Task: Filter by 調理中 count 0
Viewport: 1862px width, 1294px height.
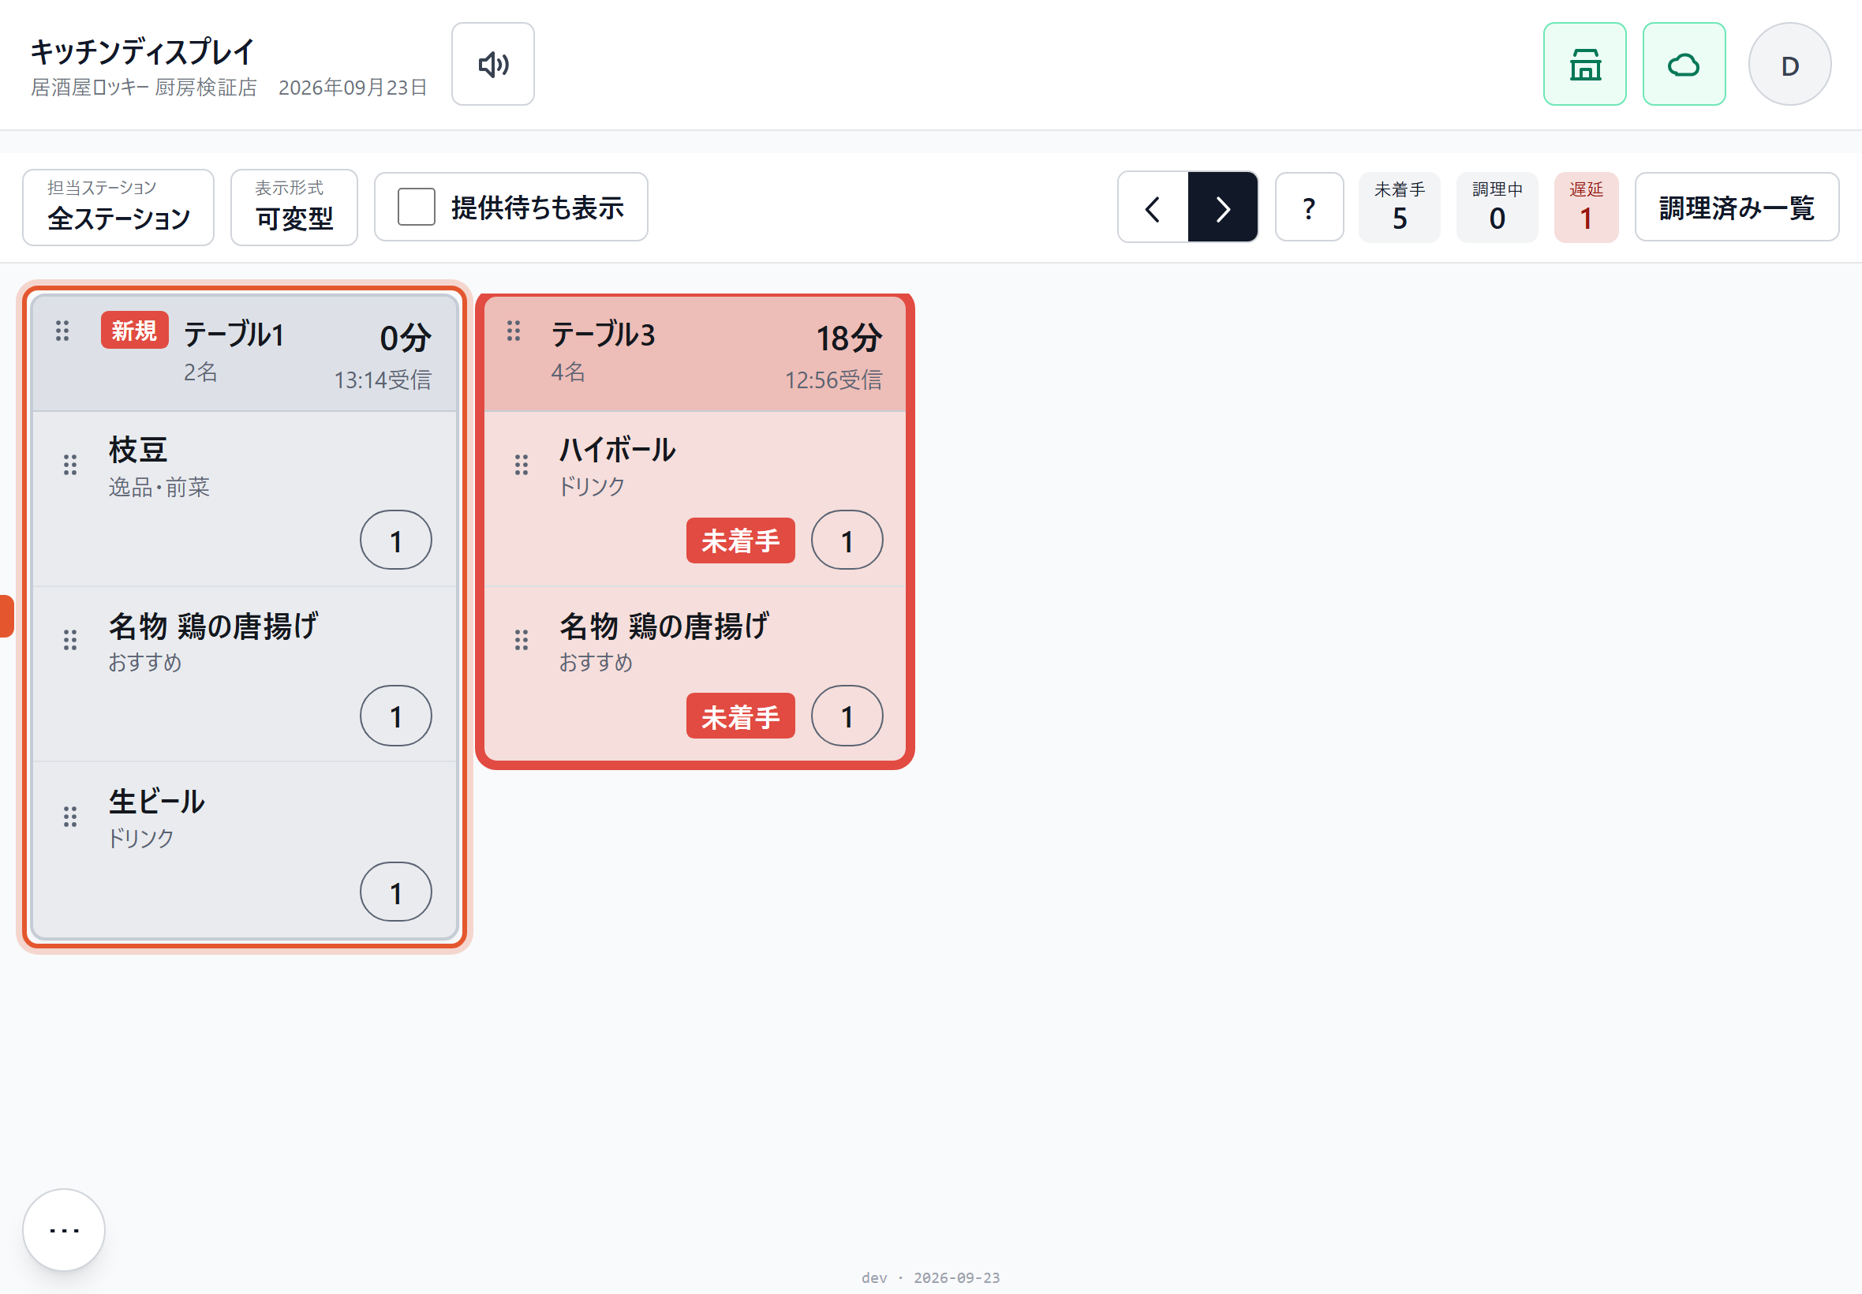Action: (1497, 207)
